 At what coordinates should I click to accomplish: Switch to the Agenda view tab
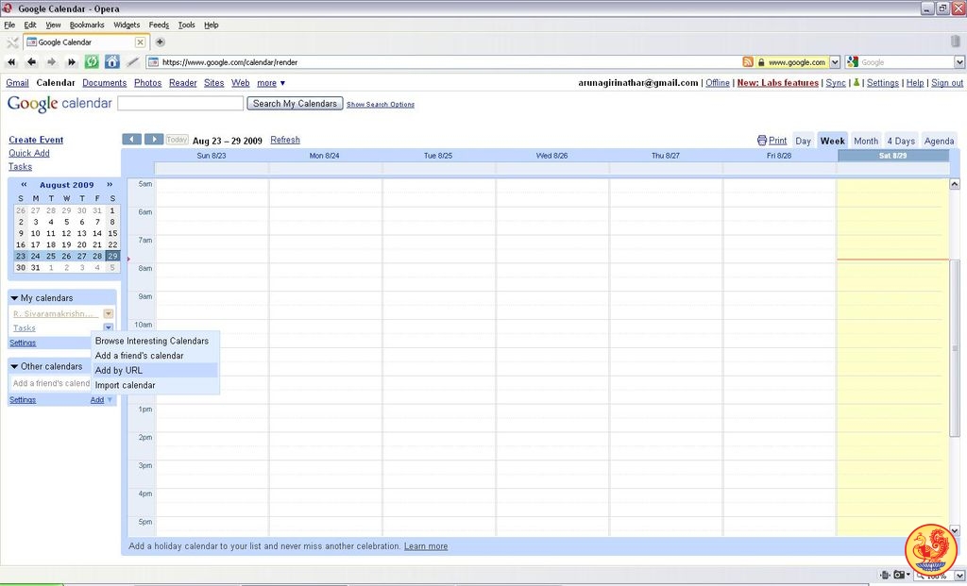pyautogui.click(x=940, y=141)
